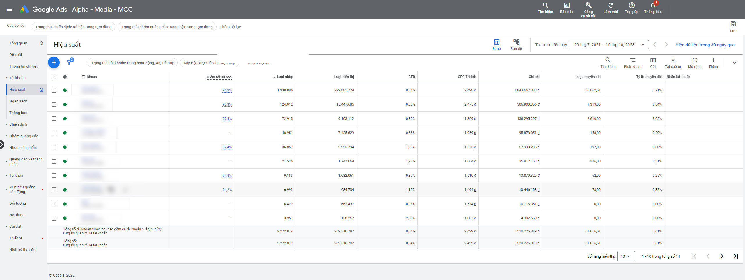Download table with Tải xuống icon
The image size is (745, 280).
[x=673, y=62]
